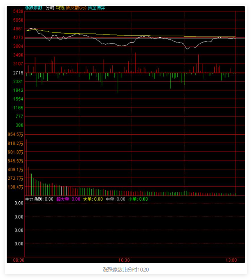Open the 资金博弈 indicator label
The image size is (252, 279).
pos(96,8)
